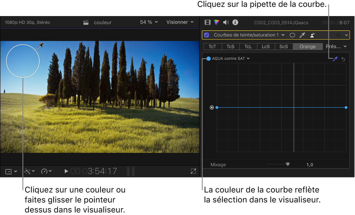Open the retiming speedometer menu

pos(46,171)
